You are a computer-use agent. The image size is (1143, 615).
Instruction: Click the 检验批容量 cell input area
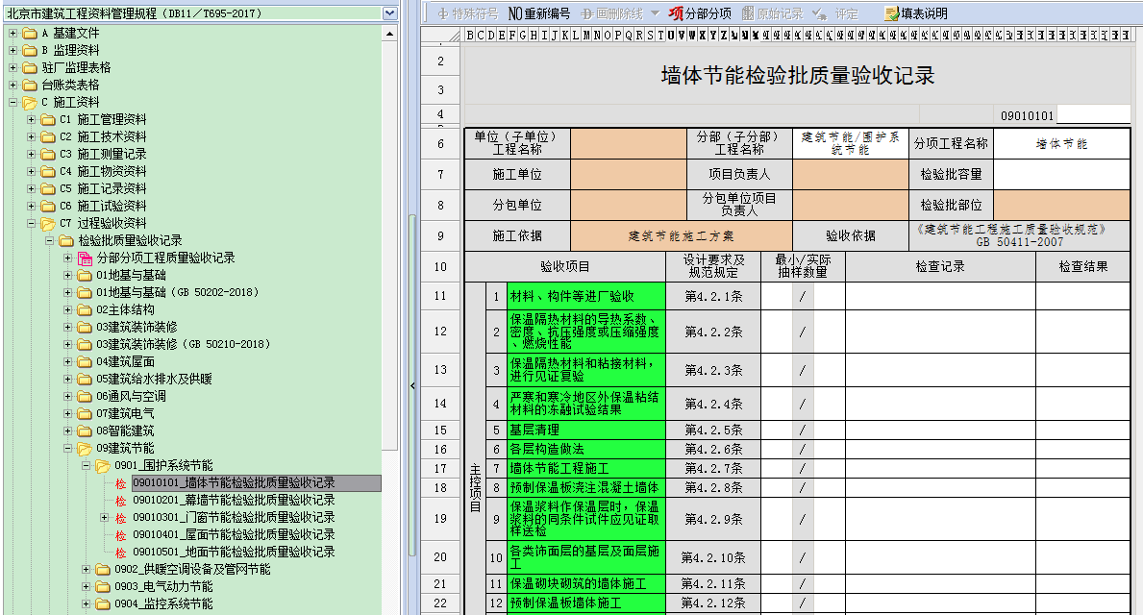tap(1061, 174)
